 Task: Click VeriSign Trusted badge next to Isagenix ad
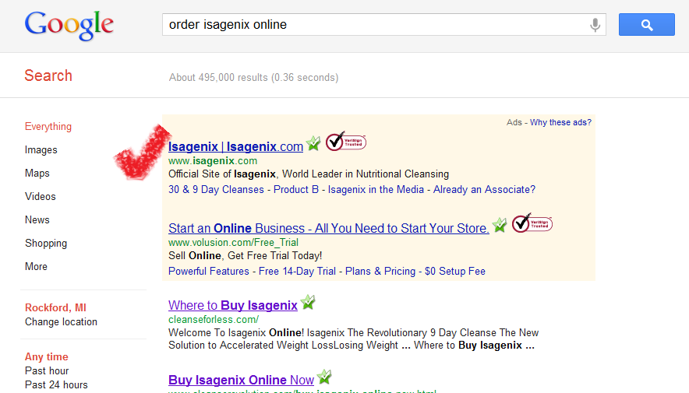tap(345, 142)
